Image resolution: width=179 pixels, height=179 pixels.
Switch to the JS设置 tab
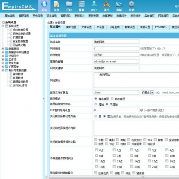(x=100, y=27)
